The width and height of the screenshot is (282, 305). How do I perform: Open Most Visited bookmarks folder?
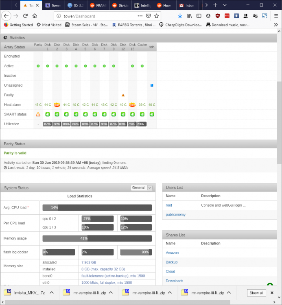[49, 25]
